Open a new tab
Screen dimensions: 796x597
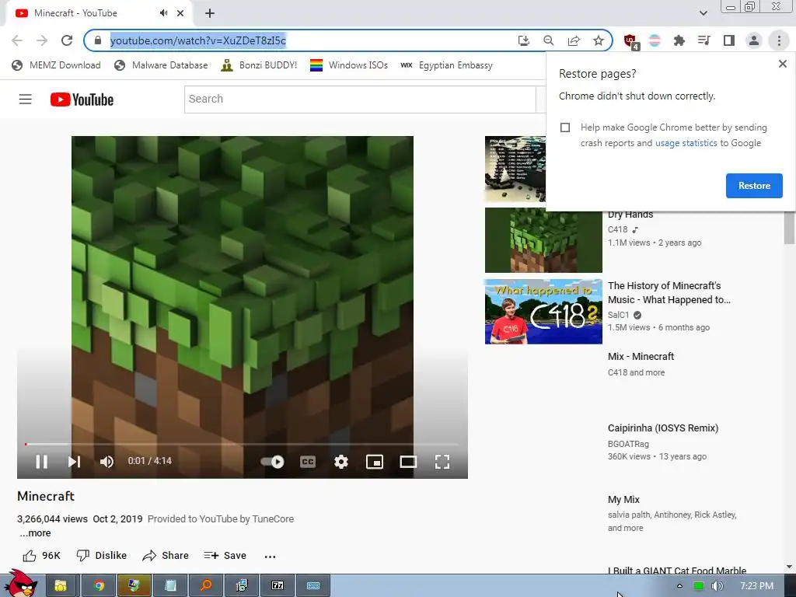click(x=210, y=13)
